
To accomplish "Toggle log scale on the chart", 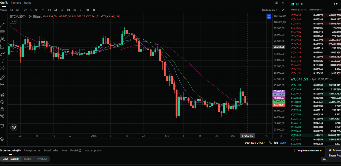I will [276, 143].
